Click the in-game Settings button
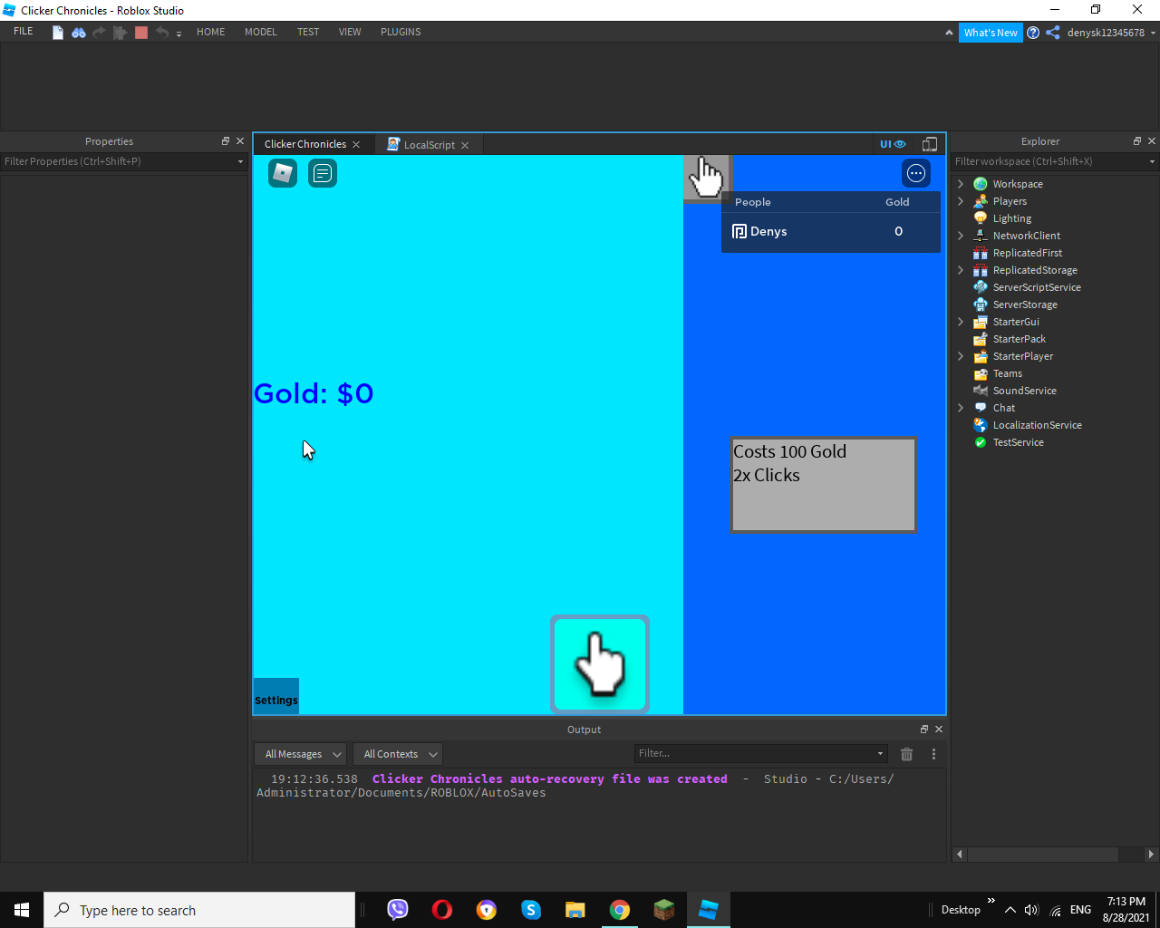 (x=276, y=696)
